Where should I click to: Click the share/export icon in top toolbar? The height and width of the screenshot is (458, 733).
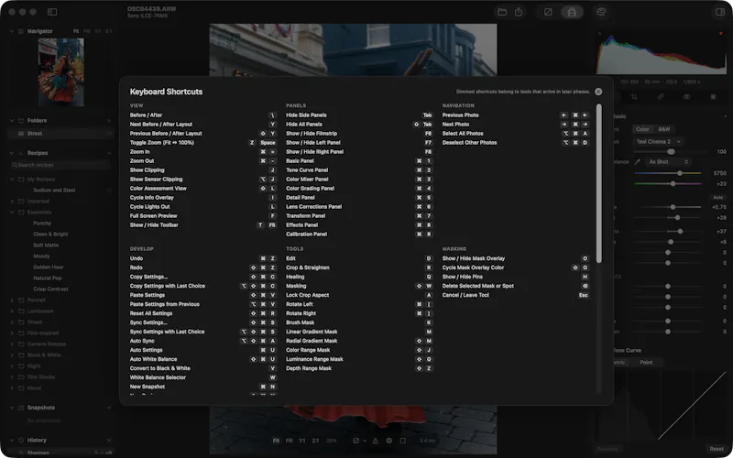(x=519, y=12)
